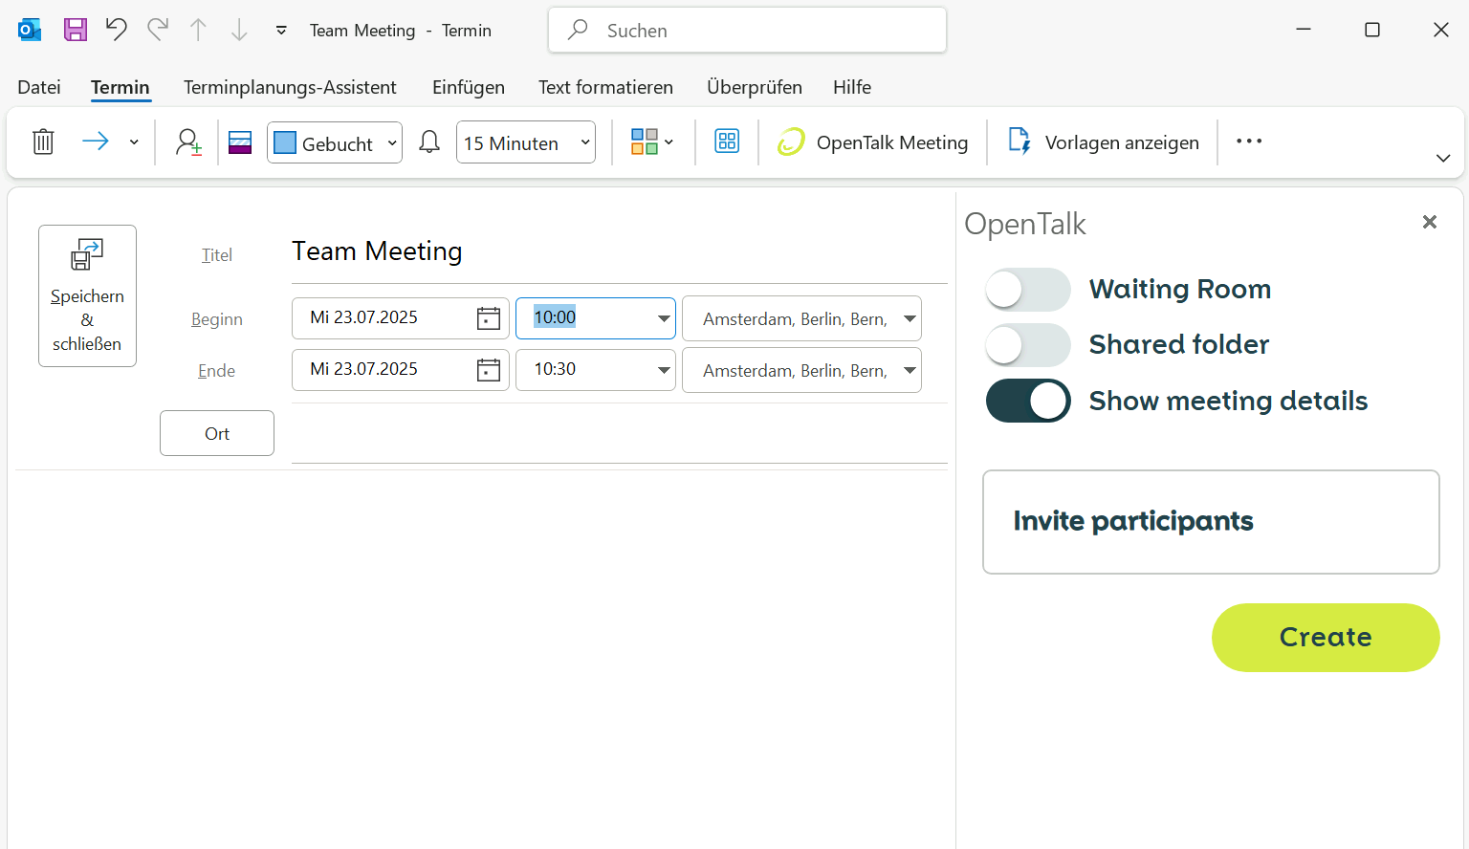Viewport: 1469px width, 849px height.
Task: Redo the last action
Action: [158, 30]
